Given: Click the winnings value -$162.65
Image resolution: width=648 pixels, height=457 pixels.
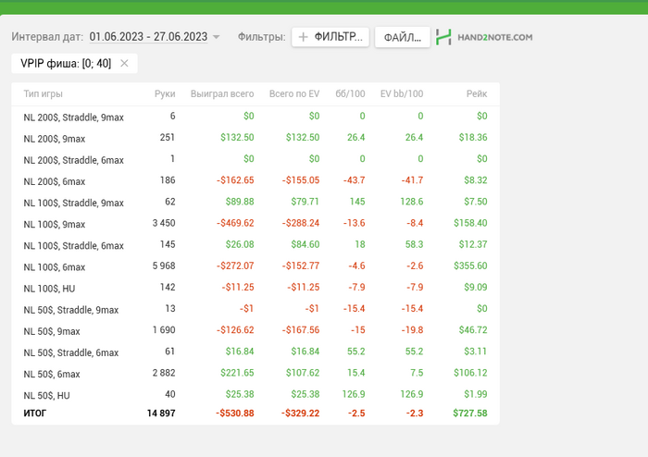Looking at the screenshot, I should [x=235, y=180].
